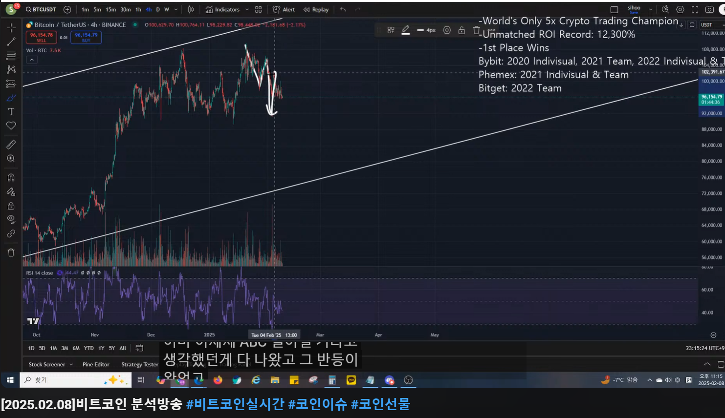The image size is (725, 418).
Task: Open the patterns drawing tools
Action: (11, 70)
